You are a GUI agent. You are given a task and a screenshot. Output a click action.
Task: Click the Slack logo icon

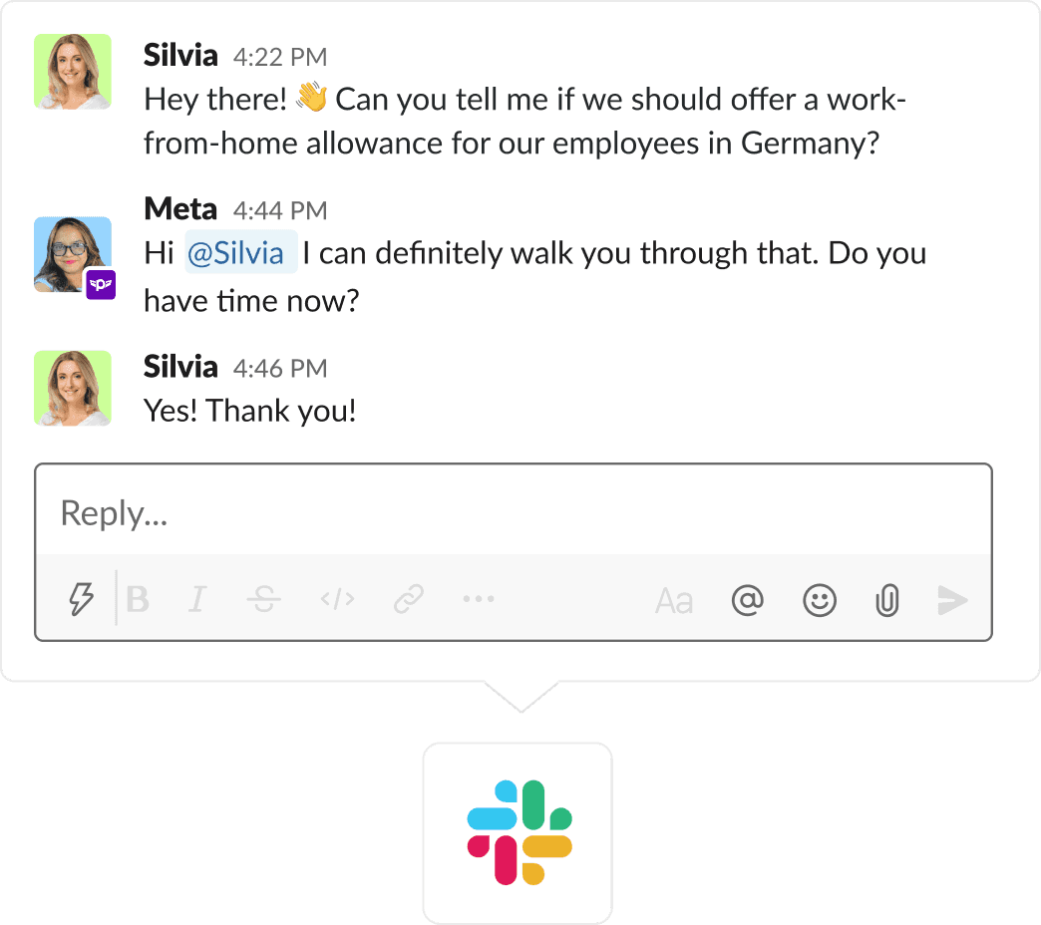[519, 832]
